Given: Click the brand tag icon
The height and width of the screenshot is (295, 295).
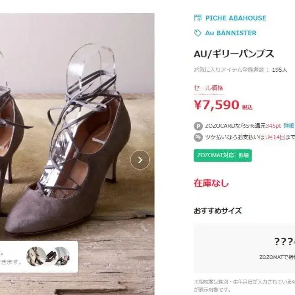Looking at the screenshot, I should (198, 33).
